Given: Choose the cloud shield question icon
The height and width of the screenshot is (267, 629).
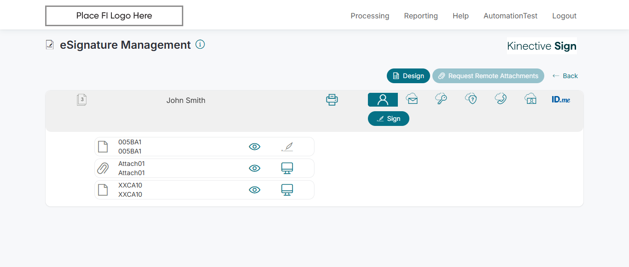Looking at the screenshot, I should click(x=471, y=99).
